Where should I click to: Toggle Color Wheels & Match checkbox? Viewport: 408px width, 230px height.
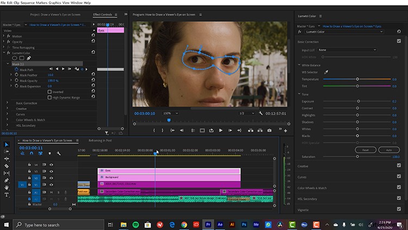pyautogui.click(x=399, y=187)
